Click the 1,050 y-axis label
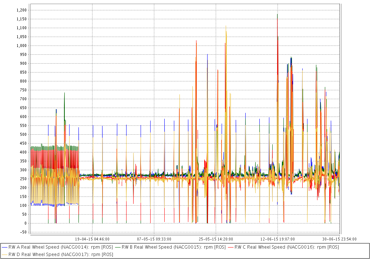 (x=21, y=37)
